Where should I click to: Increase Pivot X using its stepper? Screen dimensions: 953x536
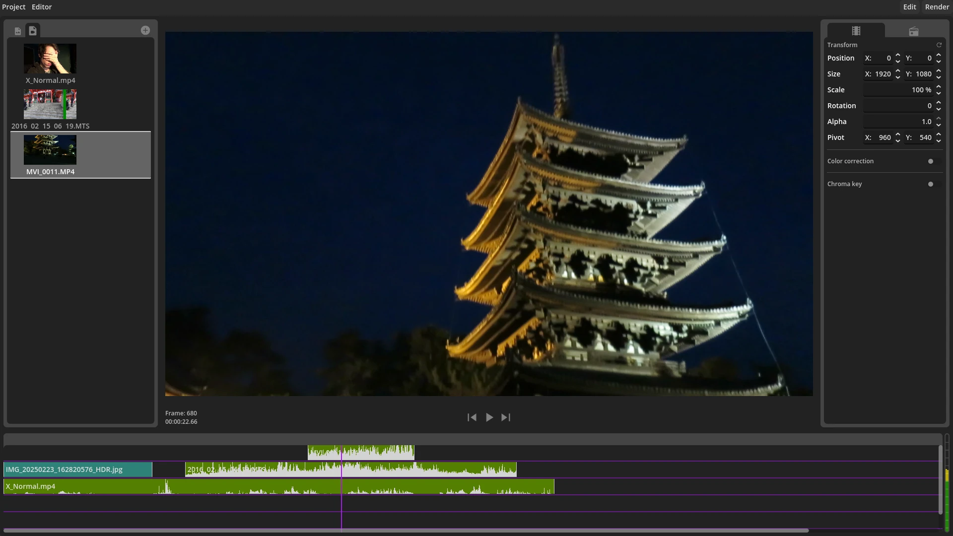(x=898, y=134)
